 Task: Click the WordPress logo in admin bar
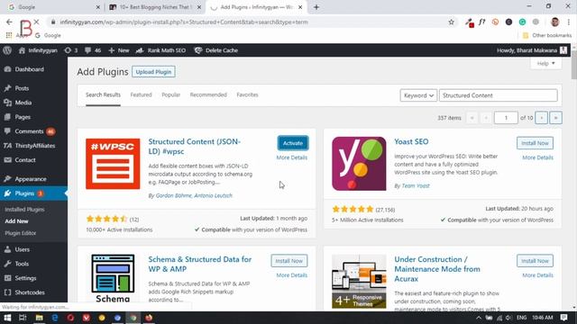(7, 50)
